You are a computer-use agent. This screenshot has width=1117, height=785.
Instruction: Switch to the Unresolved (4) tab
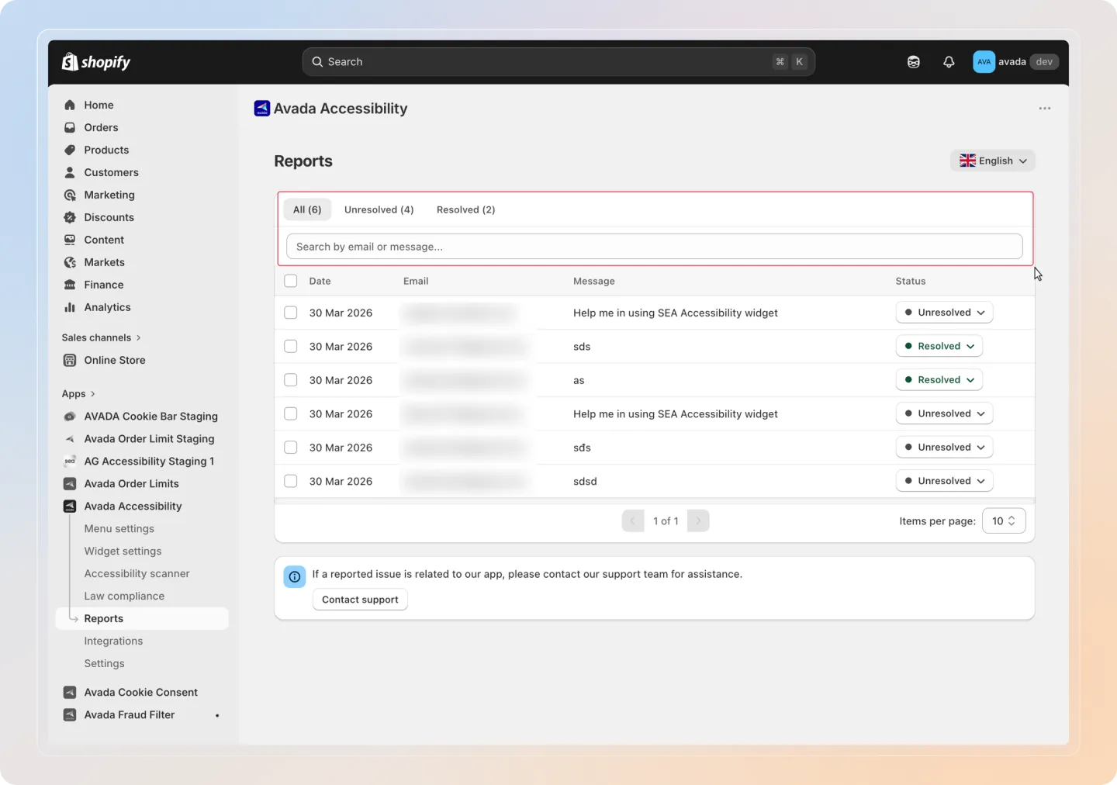click(x=379, y=209)
